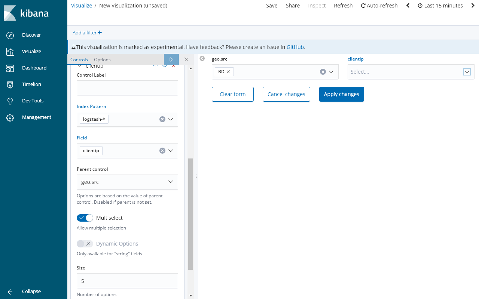Clear the Index Pattern selection
Image resolution: width=479 pixels, height=299 pixels.
click(162, 119)
